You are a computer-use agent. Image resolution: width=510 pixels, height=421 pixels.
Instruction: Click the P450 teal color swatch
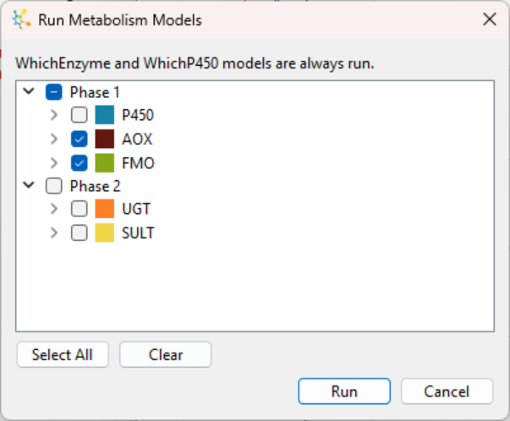(x=104, y=115)
